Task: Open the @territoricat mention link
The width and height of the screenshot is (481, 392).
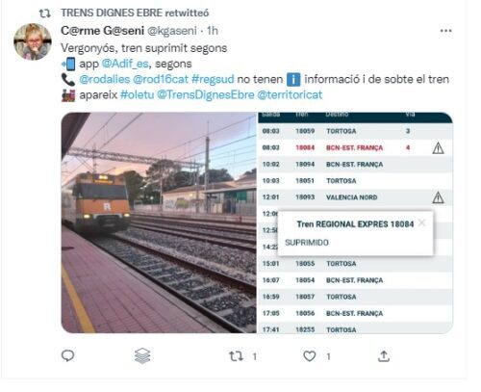Action: point(290,95)
